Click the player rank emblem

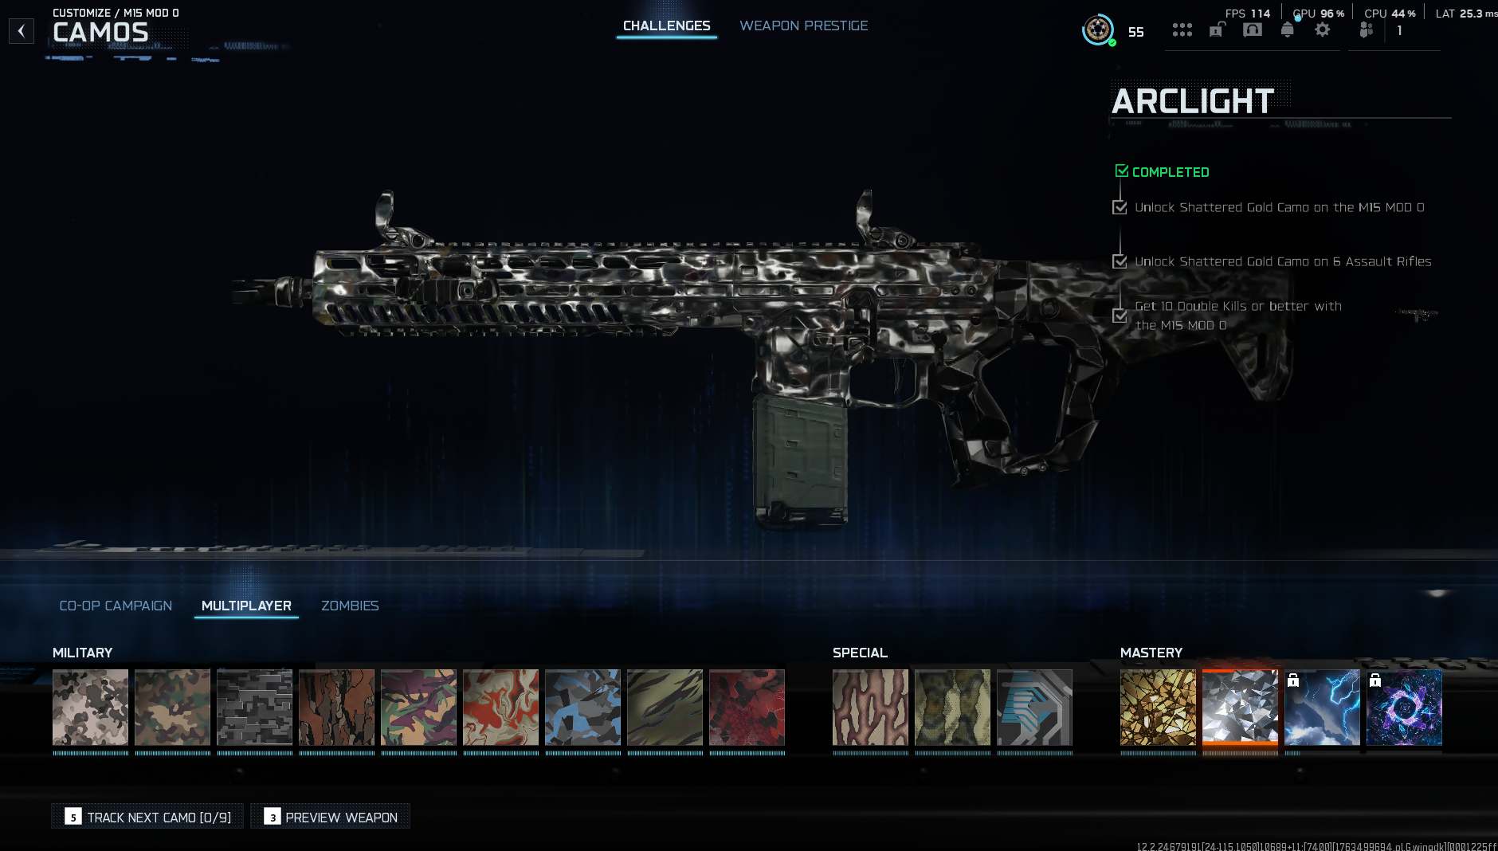1098,30
